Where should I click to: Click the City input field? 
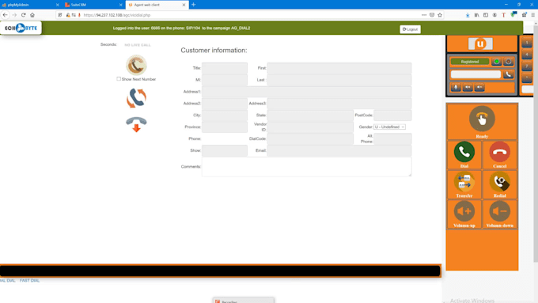pyautogui.click(x=225, y=116)
